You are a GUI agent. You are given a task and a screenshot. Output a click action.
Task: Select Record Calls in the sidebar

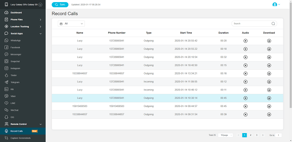pyautogui.click(x=23, y=131)
